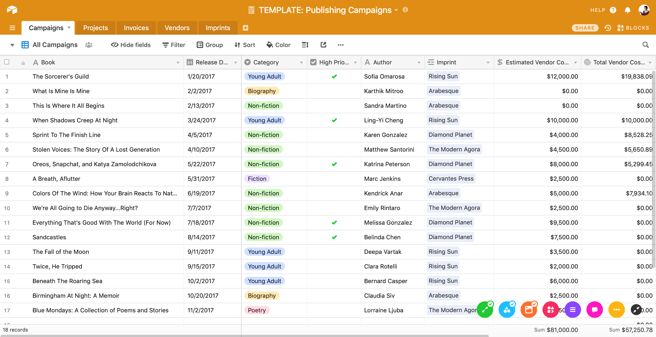
Task: Open the search magnifier icon
Action: tap(646, 45)
